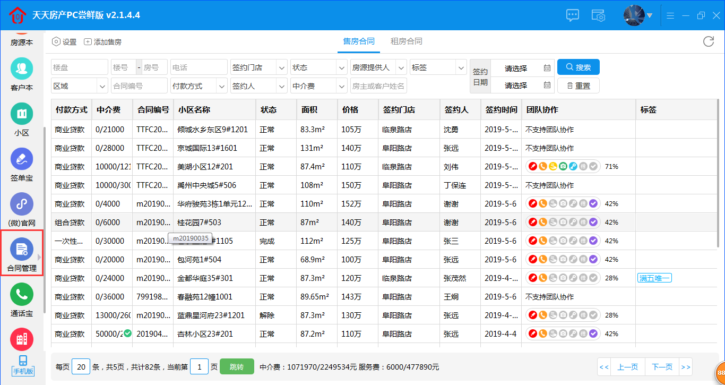
Task: Click the 重置 button
Action: (578, 85)
